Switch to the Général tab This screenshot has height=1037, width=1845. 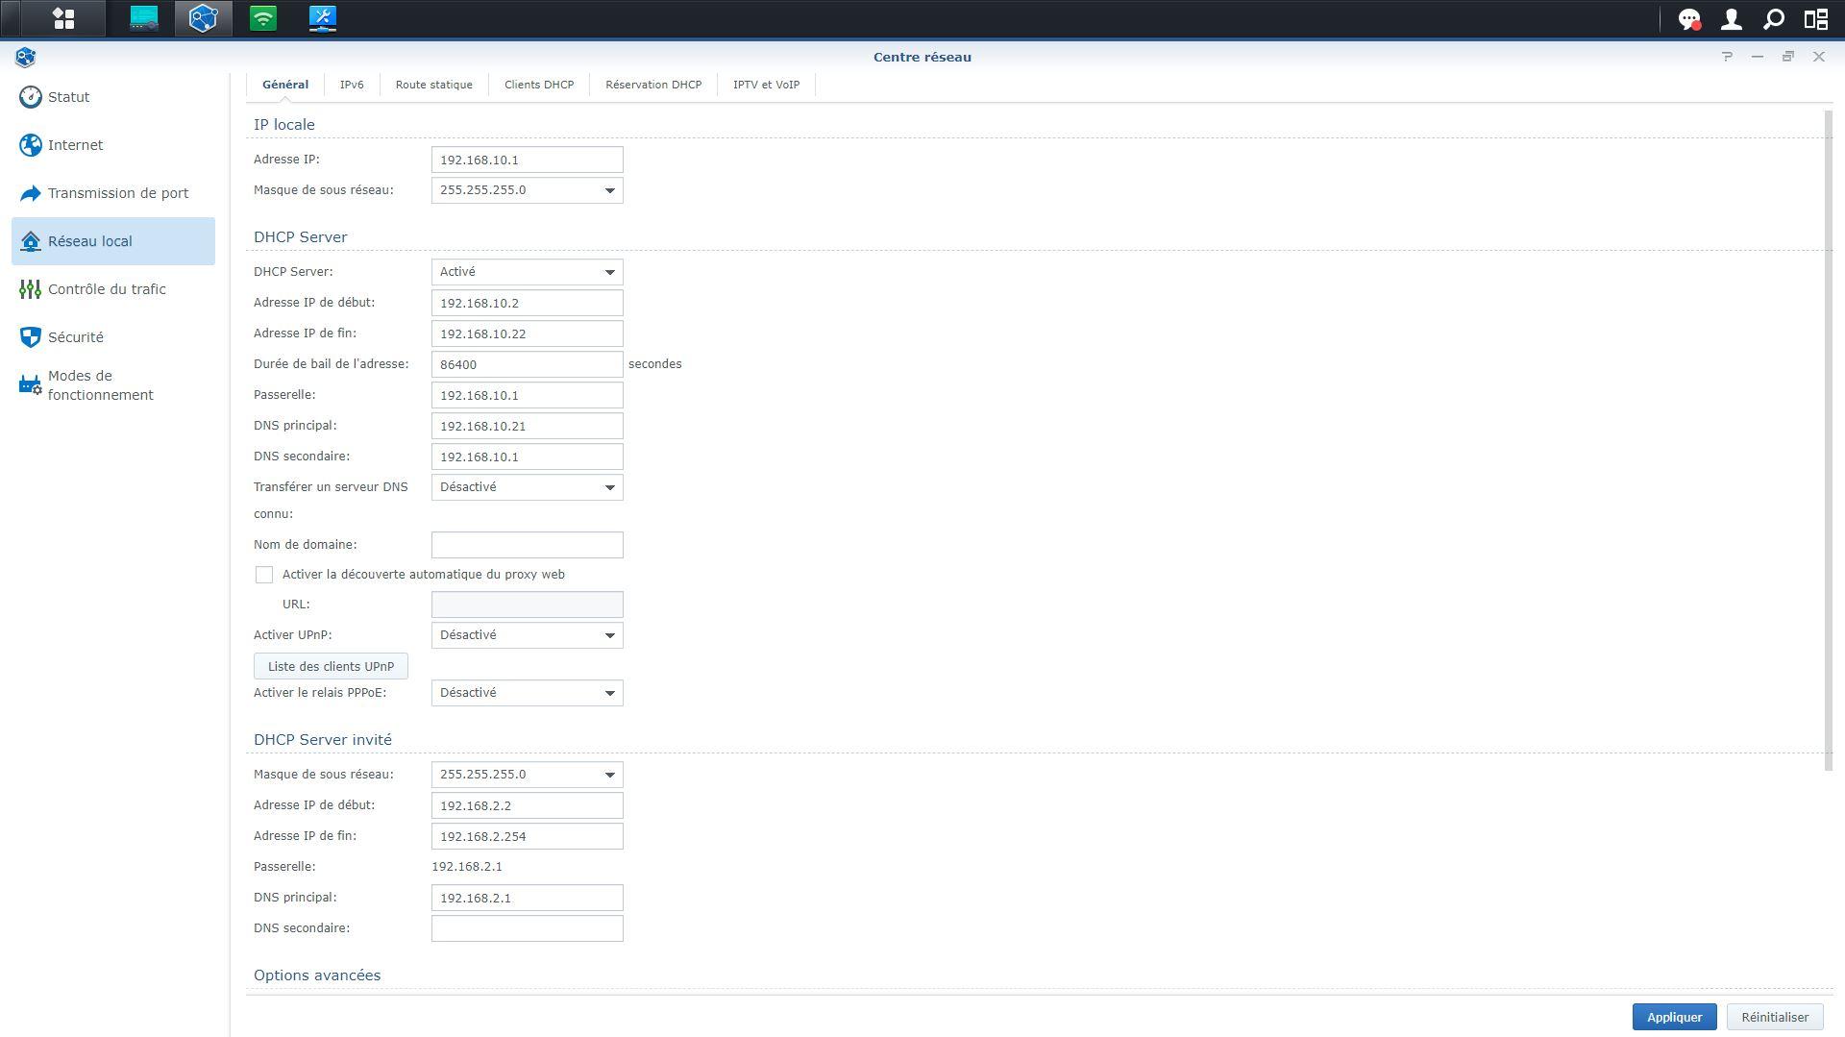coord(285,85)
